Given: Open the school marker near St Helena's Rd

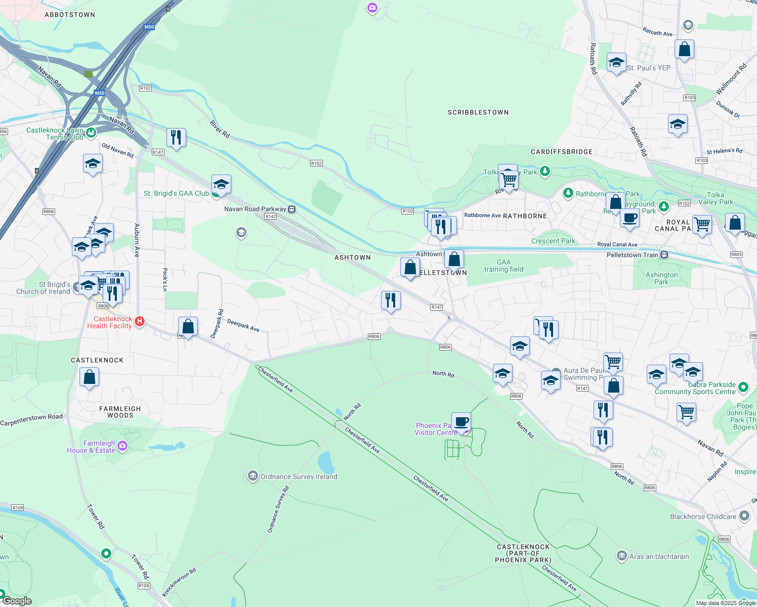Looking at the screenshot, I should click(678, 124).
